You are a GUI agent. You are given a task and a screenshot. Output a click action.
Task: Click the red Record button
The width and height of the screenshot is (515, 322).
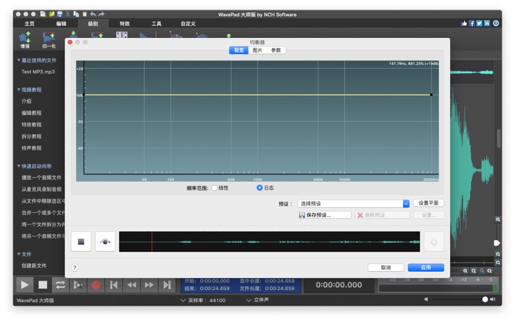click(96, 285)
